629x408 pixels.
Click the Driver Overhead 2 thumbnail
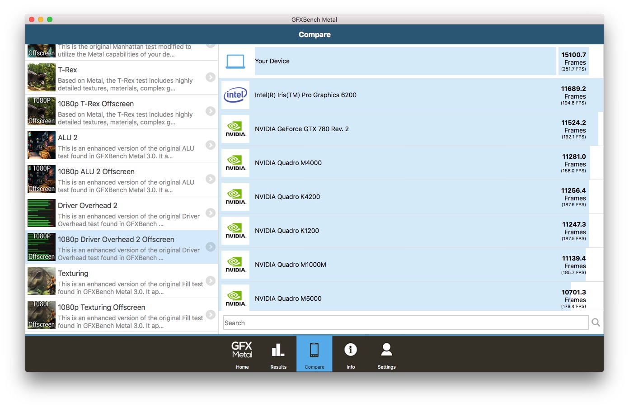click(42, 213)
